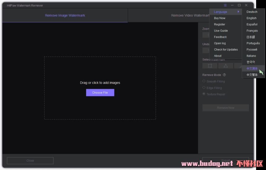Select the rectangle marquee watermark tool
This screenshot has width=266, height=170.
coord(210,66)
